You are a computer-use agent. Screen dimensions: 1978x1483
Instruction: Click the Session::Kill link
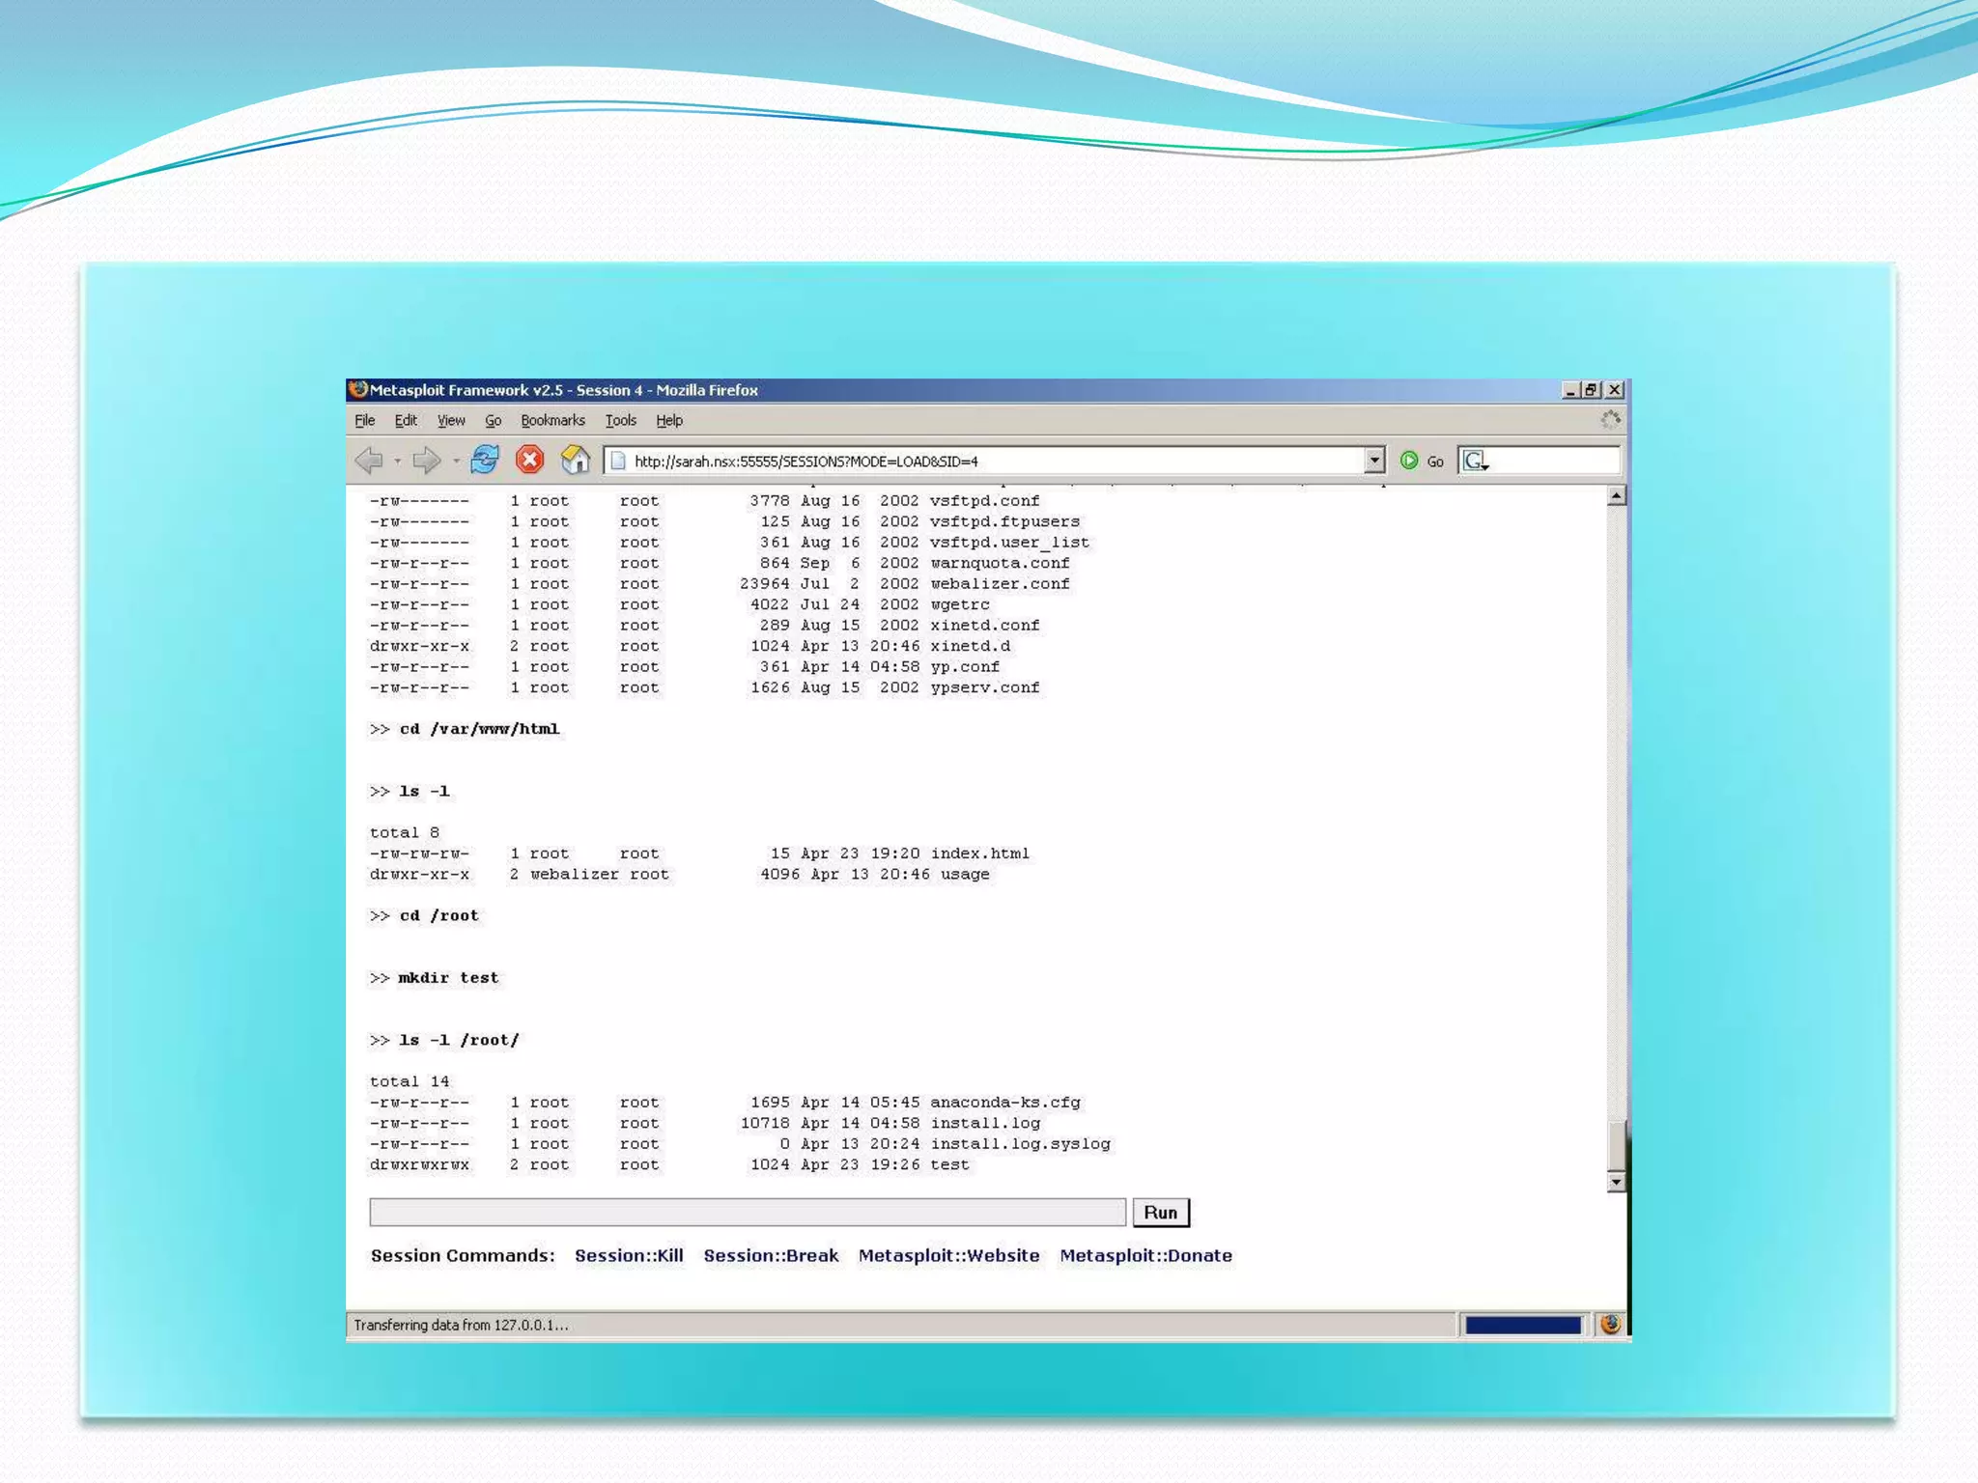pyautogui.click(x=629, y=1255)
